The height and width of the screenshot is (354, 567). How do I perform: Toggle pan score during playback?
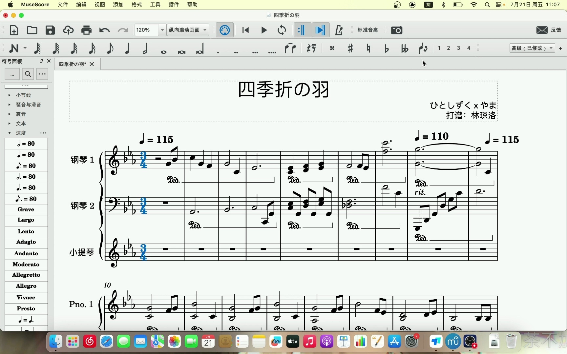click(x=321, y=30)
